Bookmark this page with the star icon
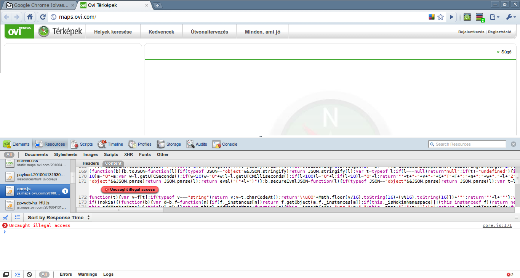 pyautogui.click(x=440, y=17)
